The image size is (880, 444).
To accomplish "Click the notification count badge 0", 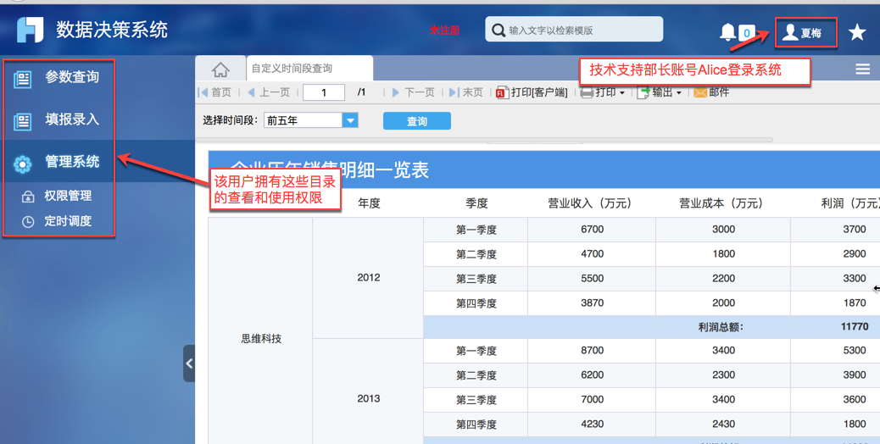I will [x=746, y=33].
